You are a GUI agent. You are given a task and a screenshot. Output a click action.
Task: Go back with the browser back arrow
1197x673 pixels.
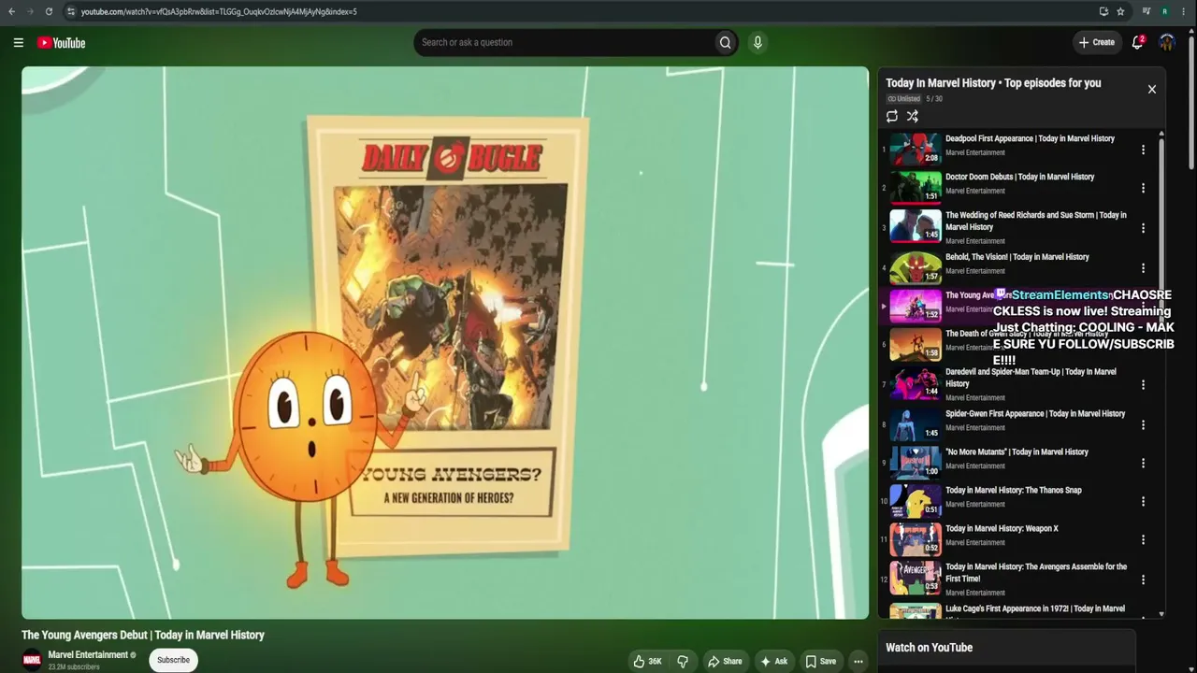click(x=11, y=11)
